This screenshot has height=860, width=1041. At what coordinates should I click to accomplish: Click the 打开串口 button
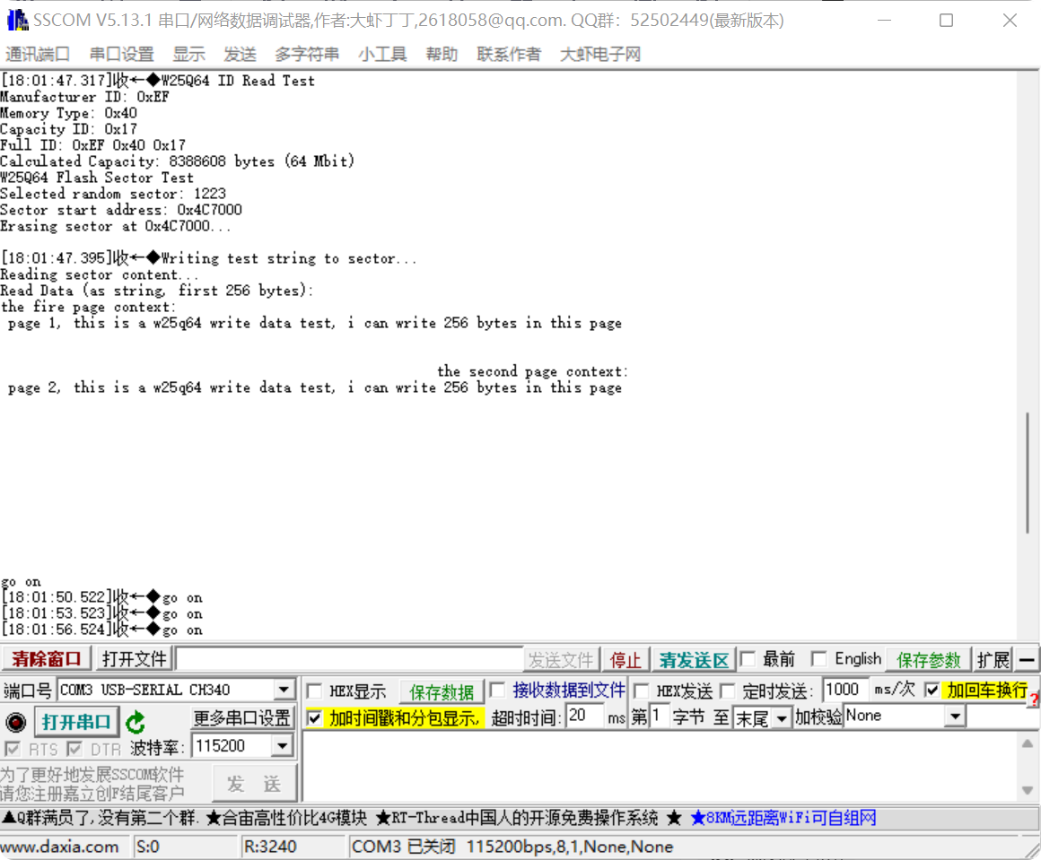(77, 720)
